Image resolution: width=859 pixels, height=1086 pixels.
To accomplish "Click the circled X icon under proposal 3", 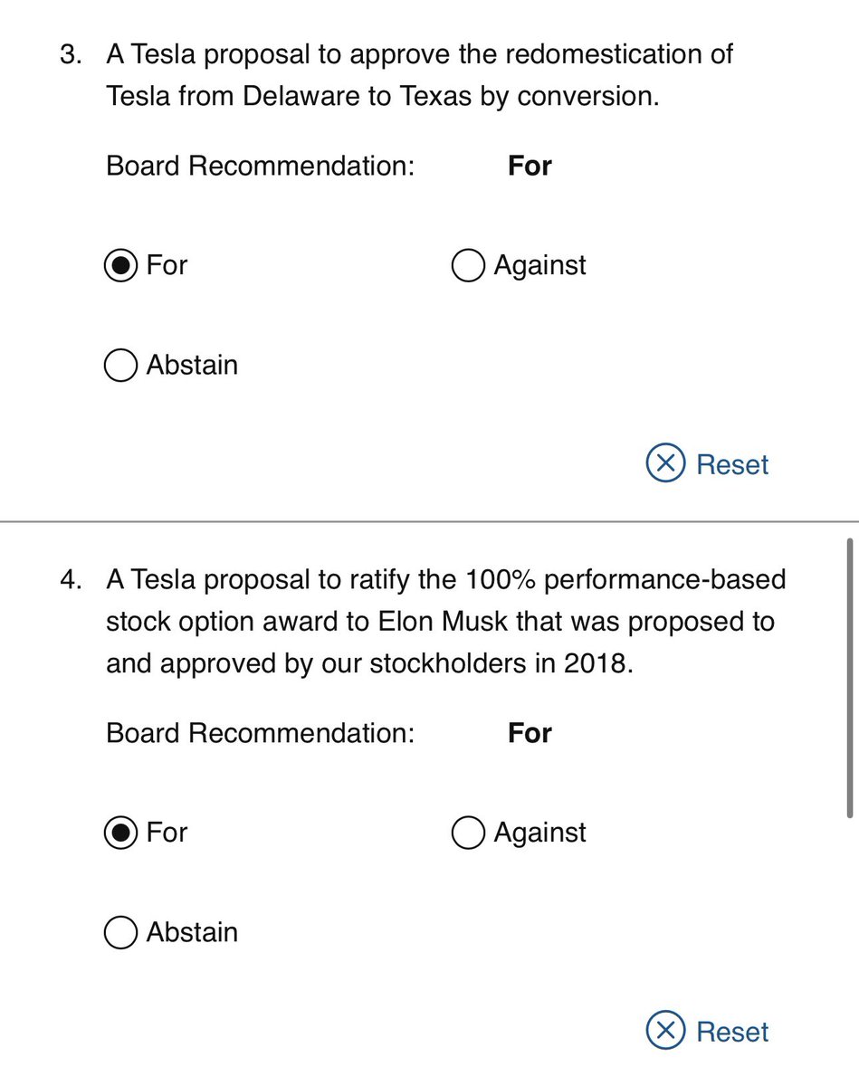I will (665, 464).
